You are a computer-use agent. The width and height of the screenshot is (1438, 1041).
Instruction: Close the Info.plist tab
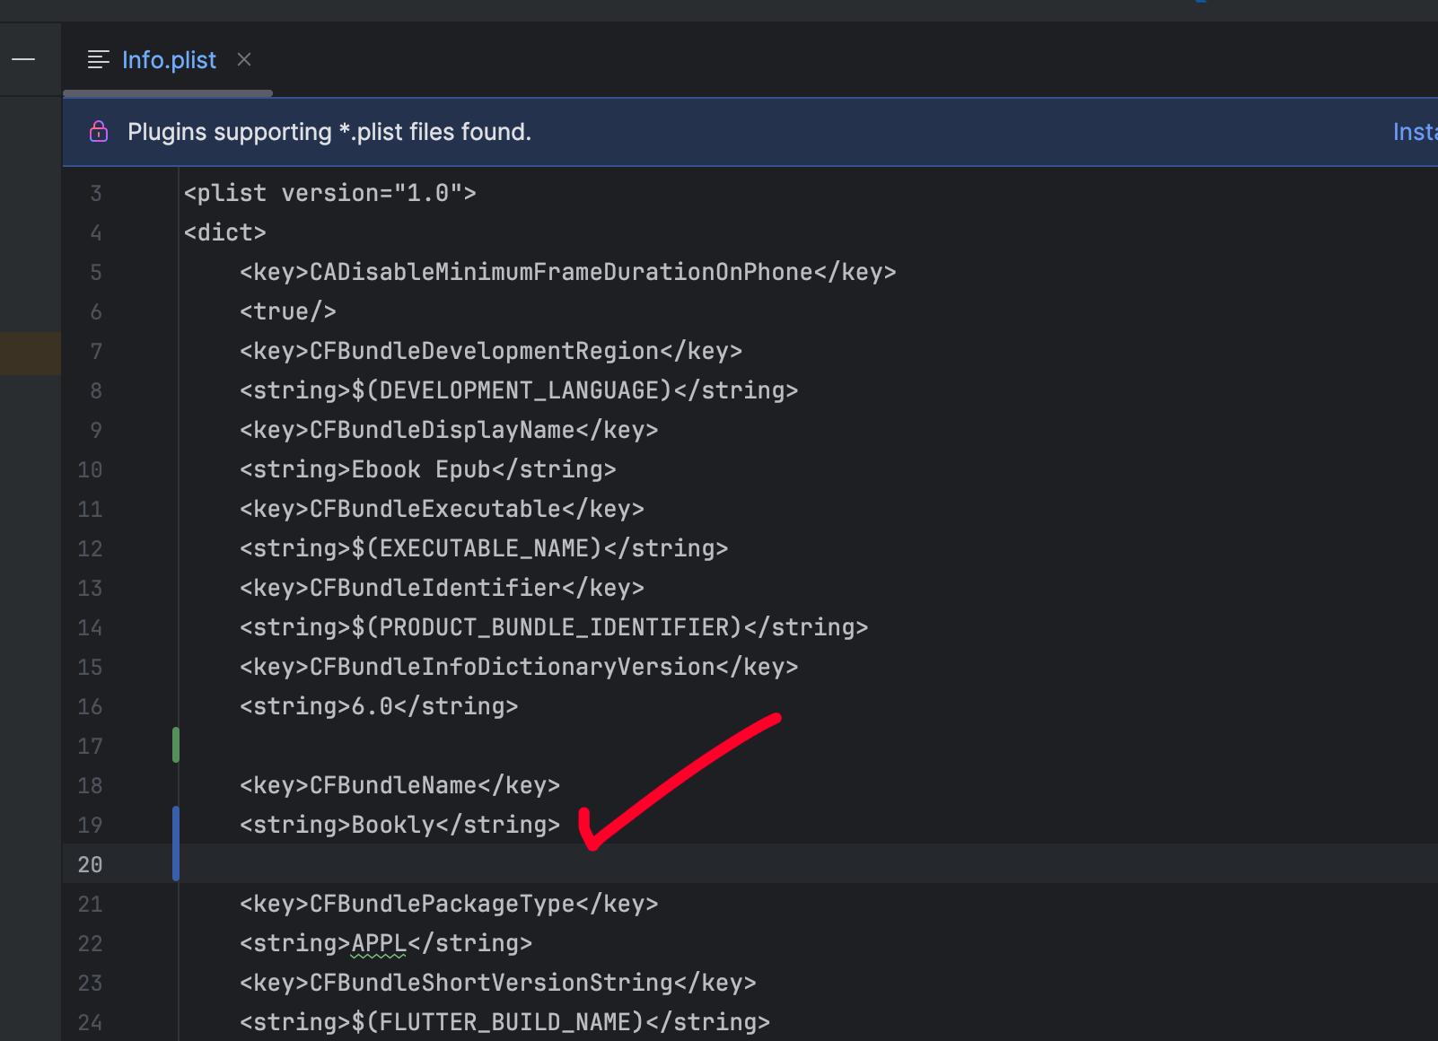pos(244,59)
